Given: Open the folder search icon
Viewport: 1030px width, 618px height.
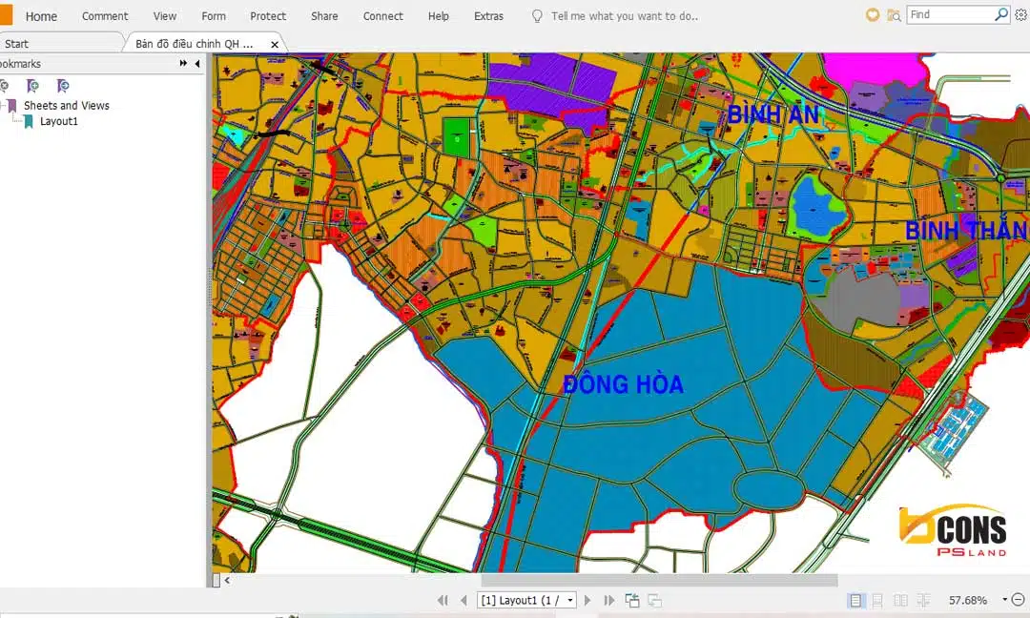Looking at the screenshot, I should [894, 14].
